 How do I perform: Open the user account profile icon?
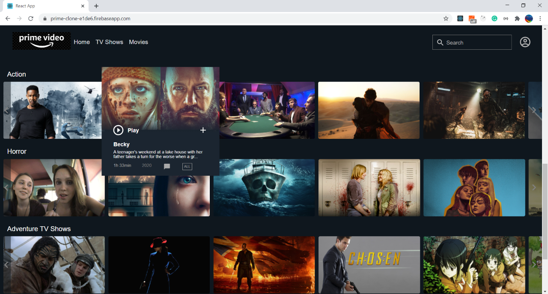pyautogui.click(x=525, y=42)
